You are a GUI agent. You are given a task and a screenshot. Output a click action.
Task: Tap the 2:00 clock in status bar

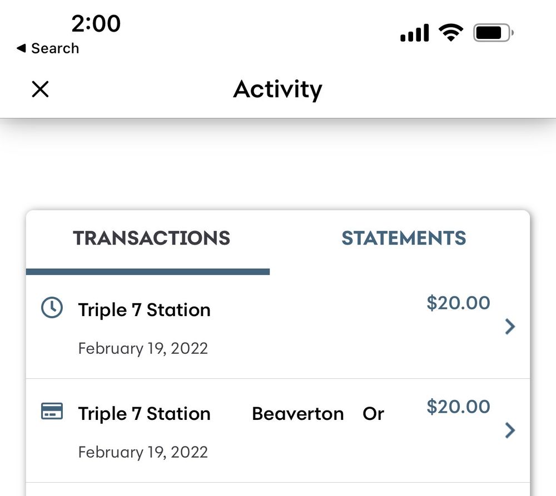96,23
